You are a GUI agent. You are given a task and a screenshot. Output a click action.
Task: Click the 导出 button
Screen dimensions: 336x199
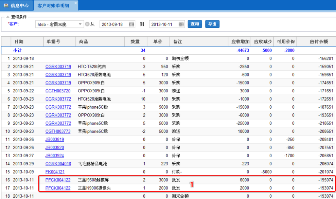pos(212,24)
